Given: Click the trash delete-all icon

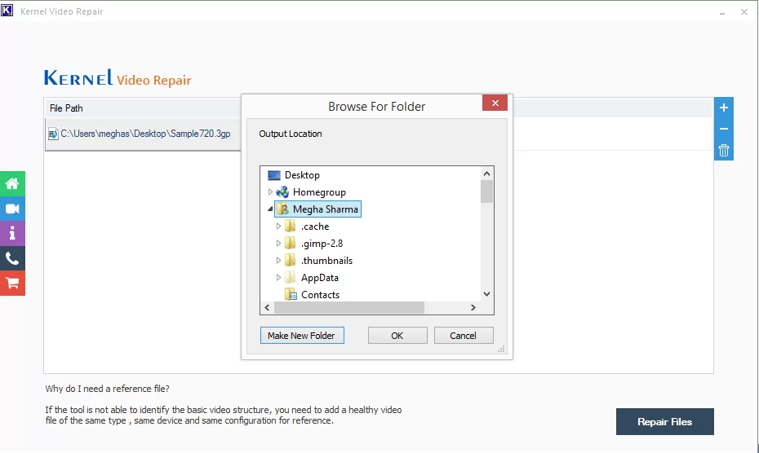Looking at the screenshot, I should (724, 151).
